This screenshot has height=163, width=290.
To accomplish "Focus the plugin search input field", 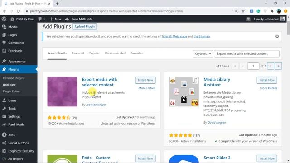I will (x=246, y=53).
